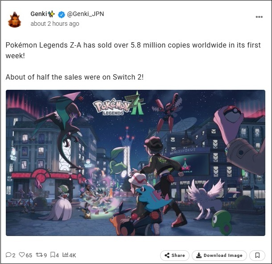The width and height of the screenshot is (272, 264).
Task: Click the sparkle emoji next to Genki
Action: pos(51,14)
